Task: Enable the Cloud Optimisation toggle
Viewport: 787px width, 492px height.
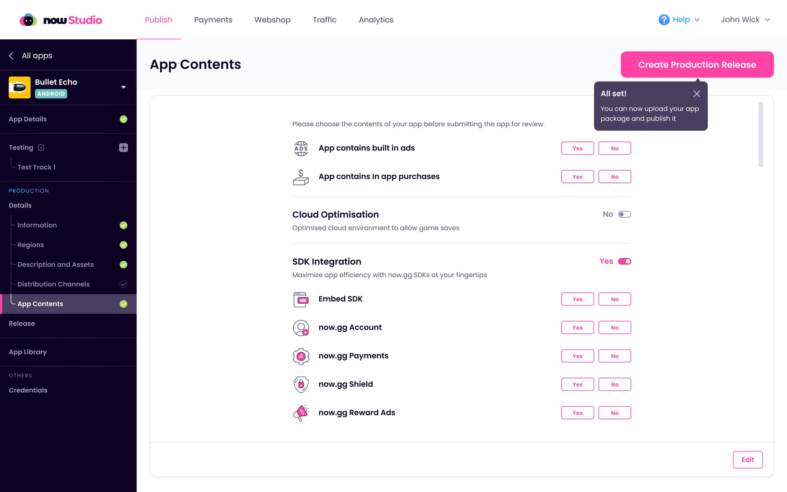Action: tap(625, 214)
